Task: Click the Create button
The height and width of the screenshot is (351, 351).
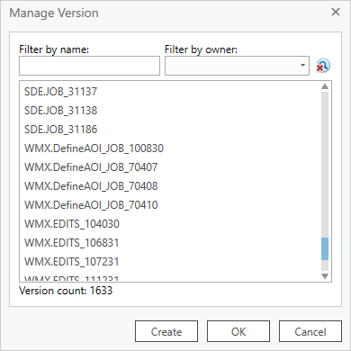Action: pyautogui.click(x=166, y=331)
